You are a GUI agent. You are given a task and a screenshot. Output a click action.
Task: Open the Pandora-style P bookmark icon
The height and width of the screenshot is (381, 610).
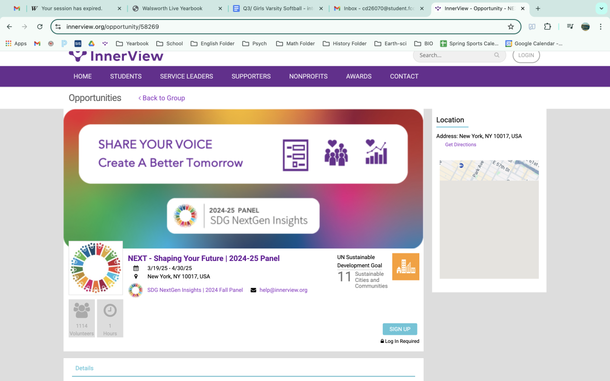[x=64, y=43]
